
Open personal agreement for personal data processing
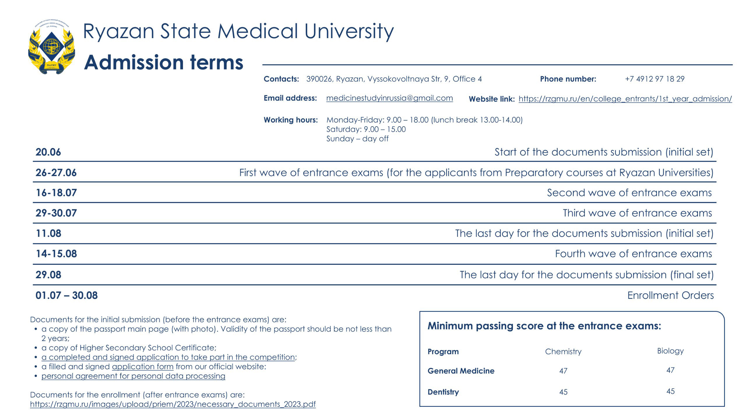click(133, 376)
